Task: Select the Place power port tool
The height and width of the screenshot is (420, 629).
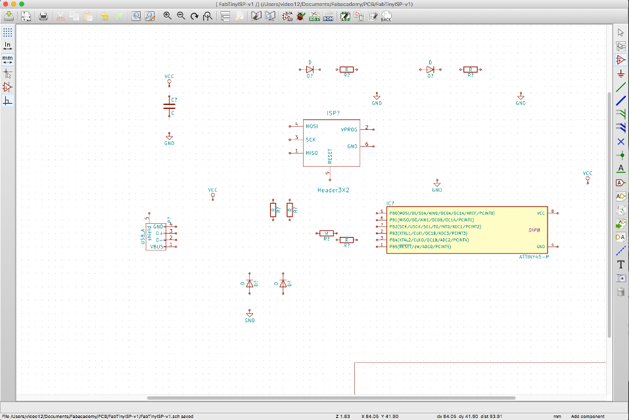Action: click(x=621, y=73)
